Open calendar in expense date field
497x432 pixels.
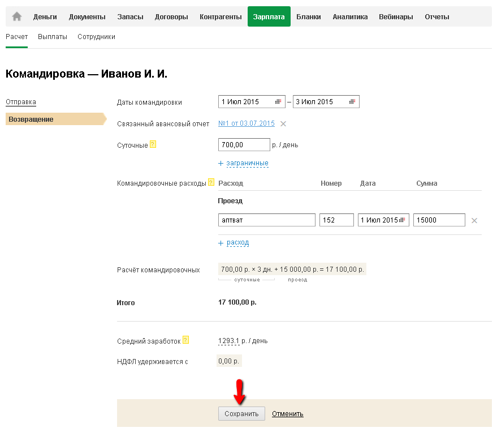pyautogui.click(x=404, y=220)
